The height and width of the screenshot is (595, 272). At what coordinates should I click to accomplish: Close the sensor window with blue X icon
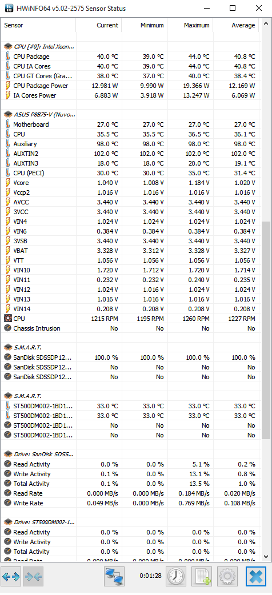click(255, 577)
